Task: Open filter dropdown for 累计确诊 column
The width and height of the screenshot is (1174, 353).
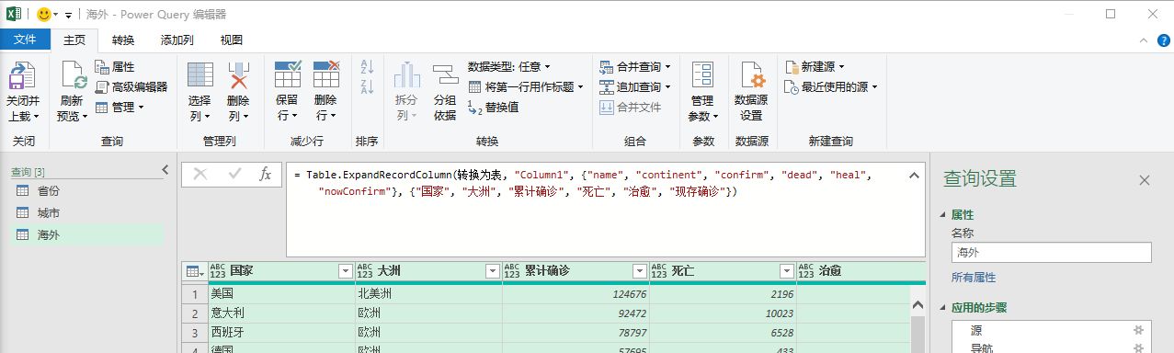Action: click(x=639, y=271)
